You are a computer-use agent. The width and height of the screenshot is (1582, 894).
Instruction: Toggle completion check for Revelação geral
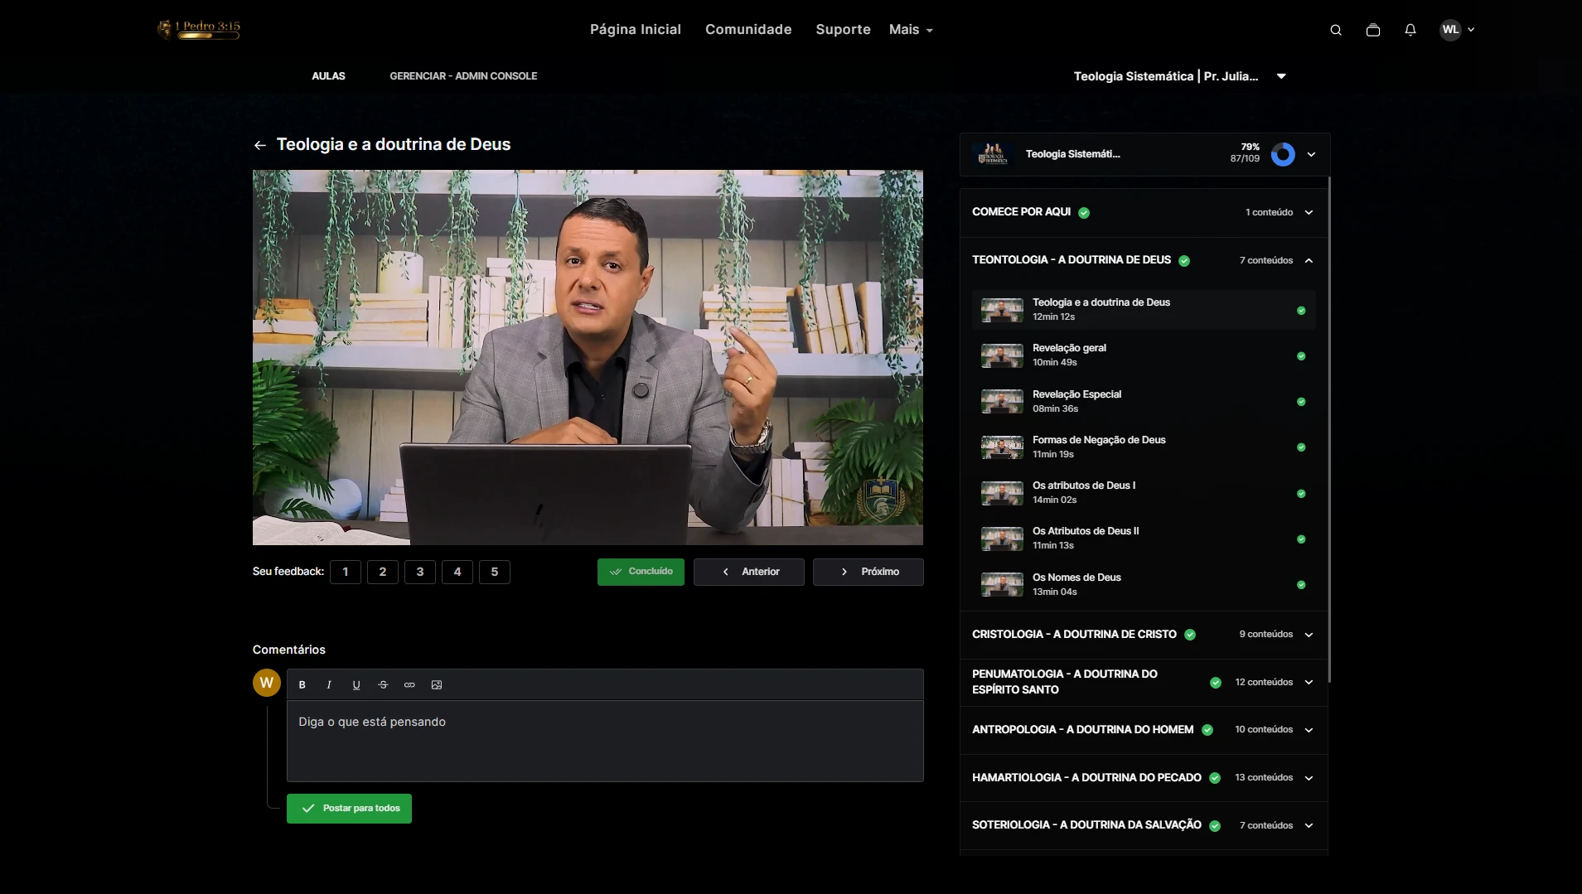[1301, 356]
